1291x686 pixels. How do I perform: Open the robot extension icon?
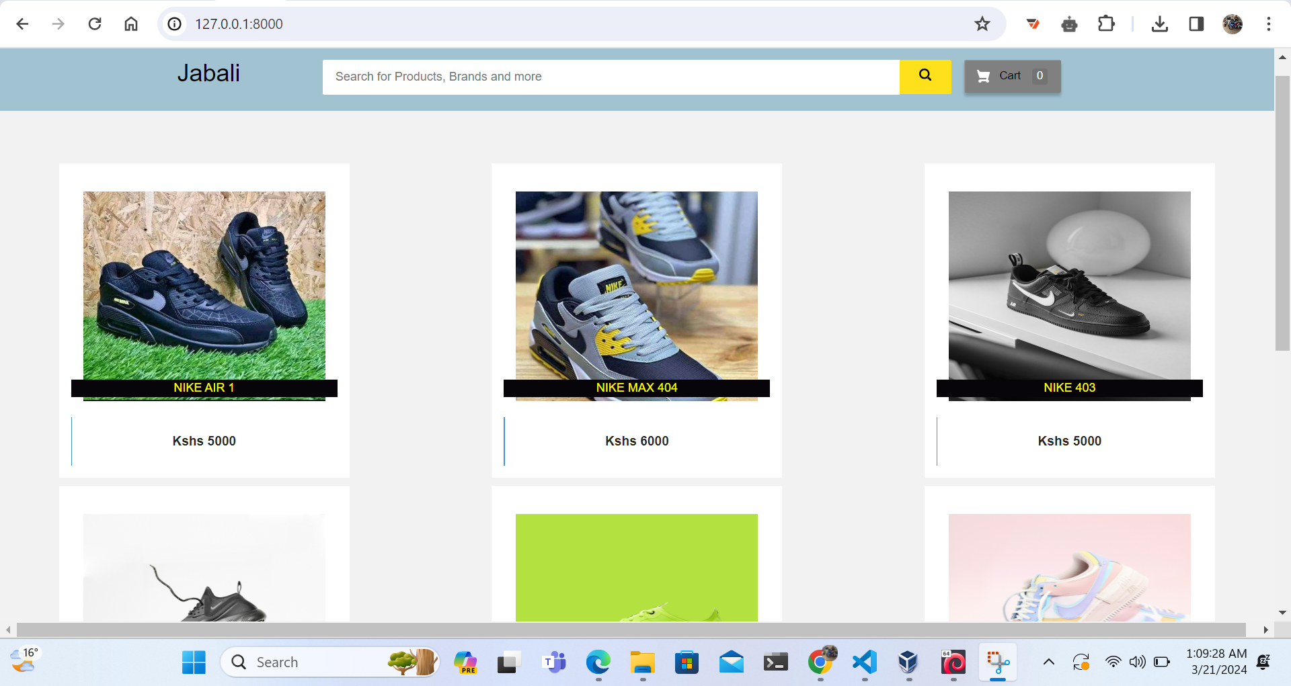(1070, 24)
